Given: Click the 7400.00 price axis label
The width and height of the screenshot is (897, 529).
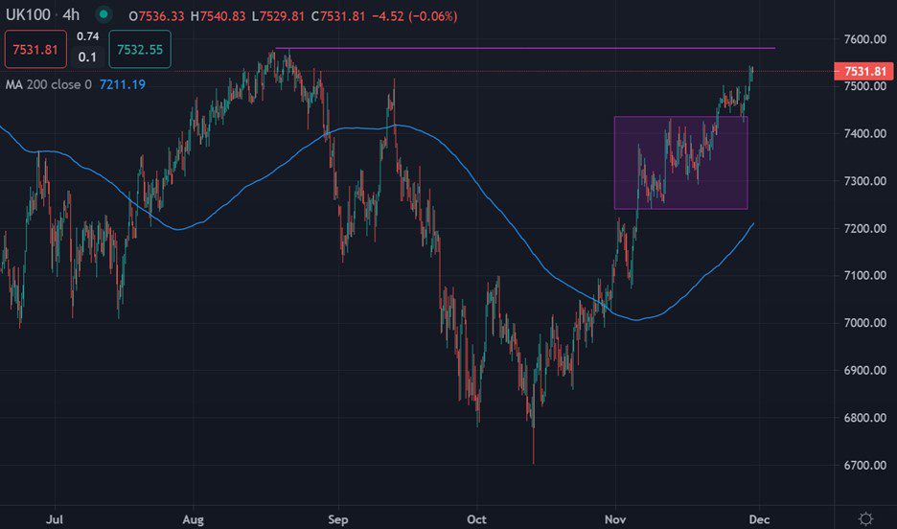Looking at the screenshot, I should tap(865, 133).
